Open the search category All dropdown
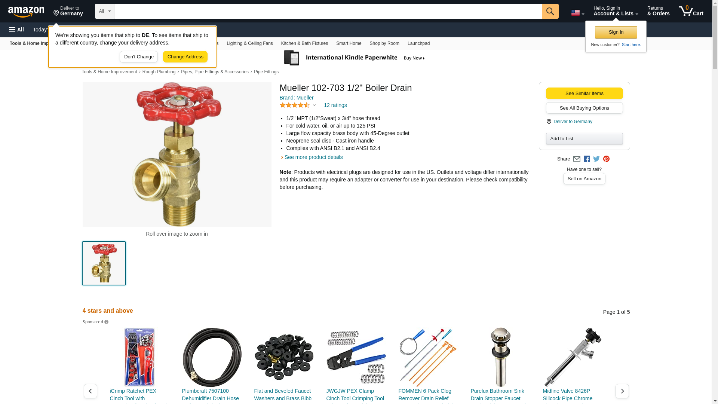718x404 pixels. click(x=104, y=11)
